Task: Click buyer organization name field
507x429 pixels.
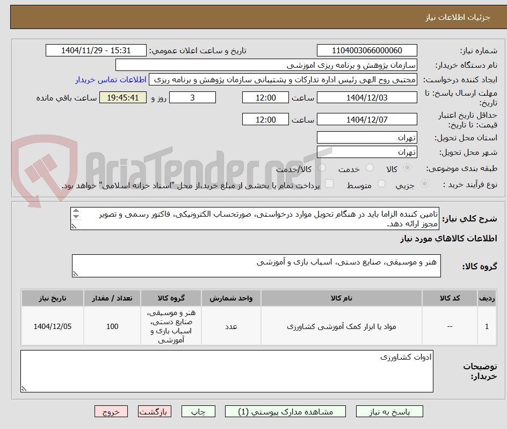Action: pyautogui.click(x=266, y=65)
